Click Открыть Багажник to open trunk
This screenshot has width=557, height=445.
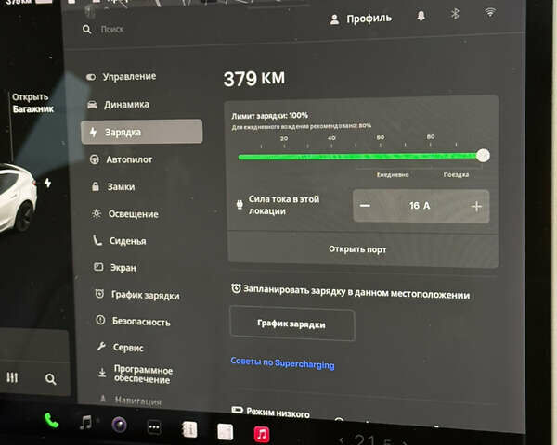(32, 103)
